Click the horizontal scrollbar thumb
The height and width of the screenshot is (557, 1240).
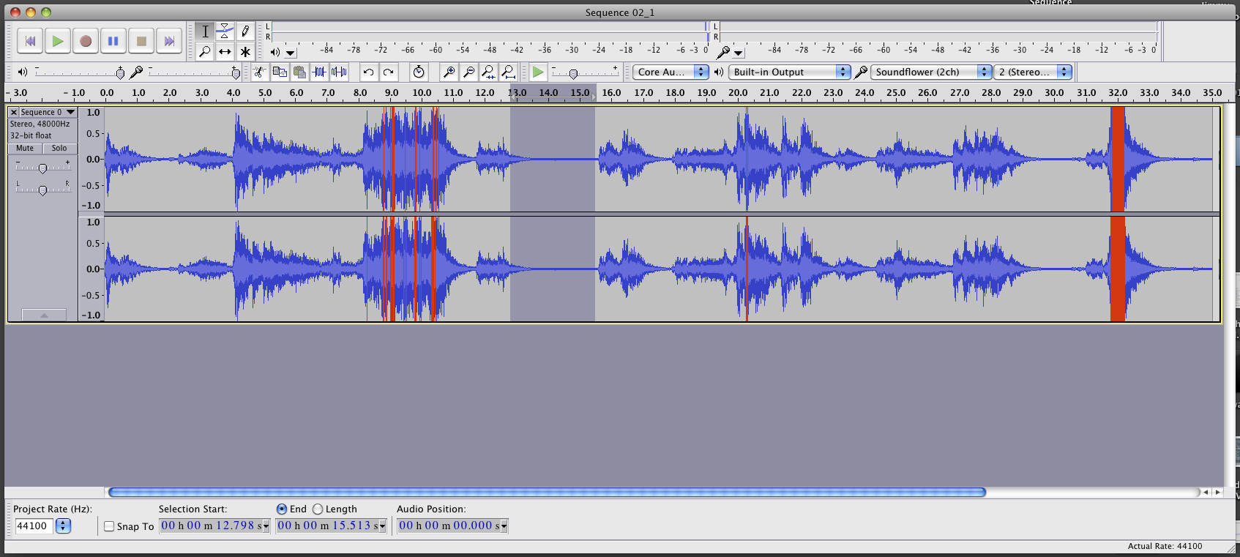click(547, 492)
